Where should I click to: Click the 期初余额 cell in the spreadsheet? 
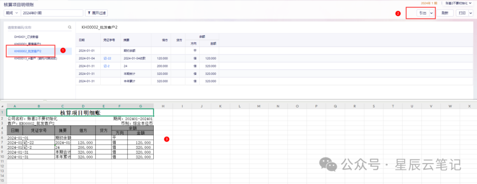click(x=63, y=137)
